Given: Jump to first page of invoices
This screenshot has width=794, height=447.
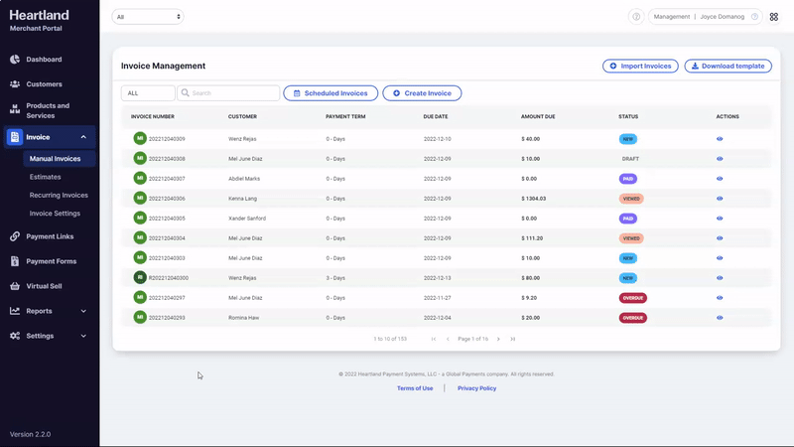Looking at the screenshot, I should coord(434,339).
